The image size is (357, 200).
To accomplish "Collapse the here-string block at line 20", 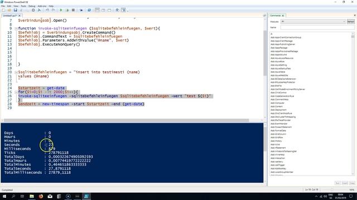I will pos(16,72).
